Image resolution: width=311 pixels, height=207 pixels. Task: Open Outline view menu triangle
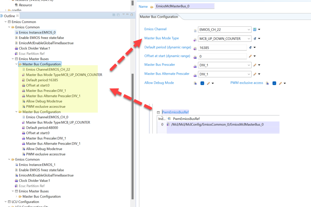coord(123,15)
